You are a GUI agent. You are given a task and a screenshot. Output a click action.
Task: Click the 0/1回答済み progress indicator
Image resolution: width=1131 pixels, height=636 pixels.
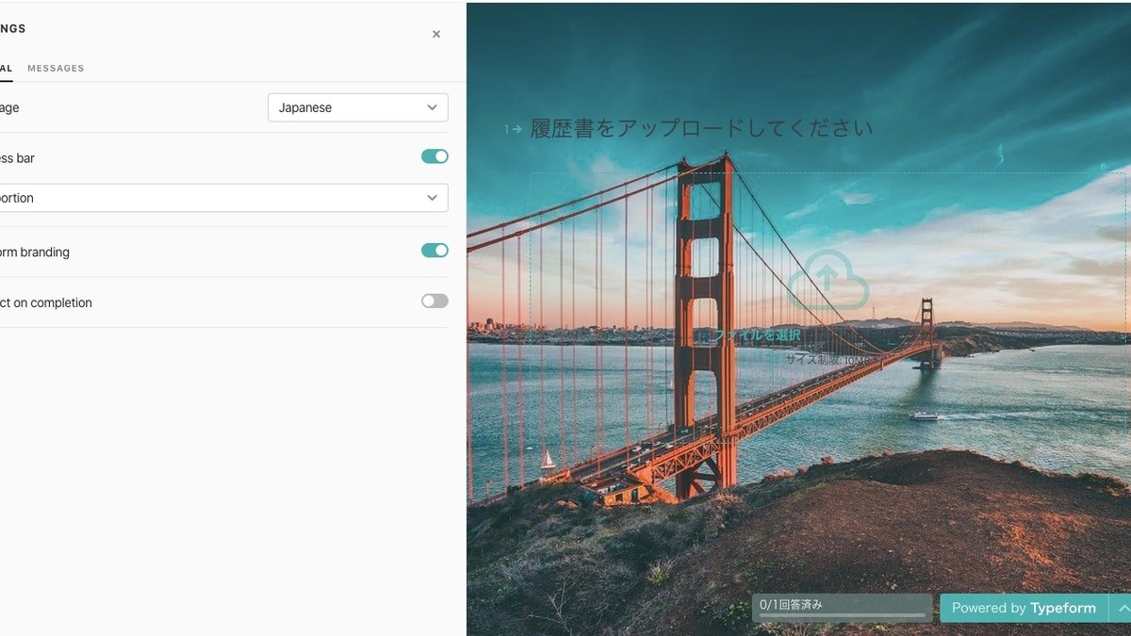843,608
